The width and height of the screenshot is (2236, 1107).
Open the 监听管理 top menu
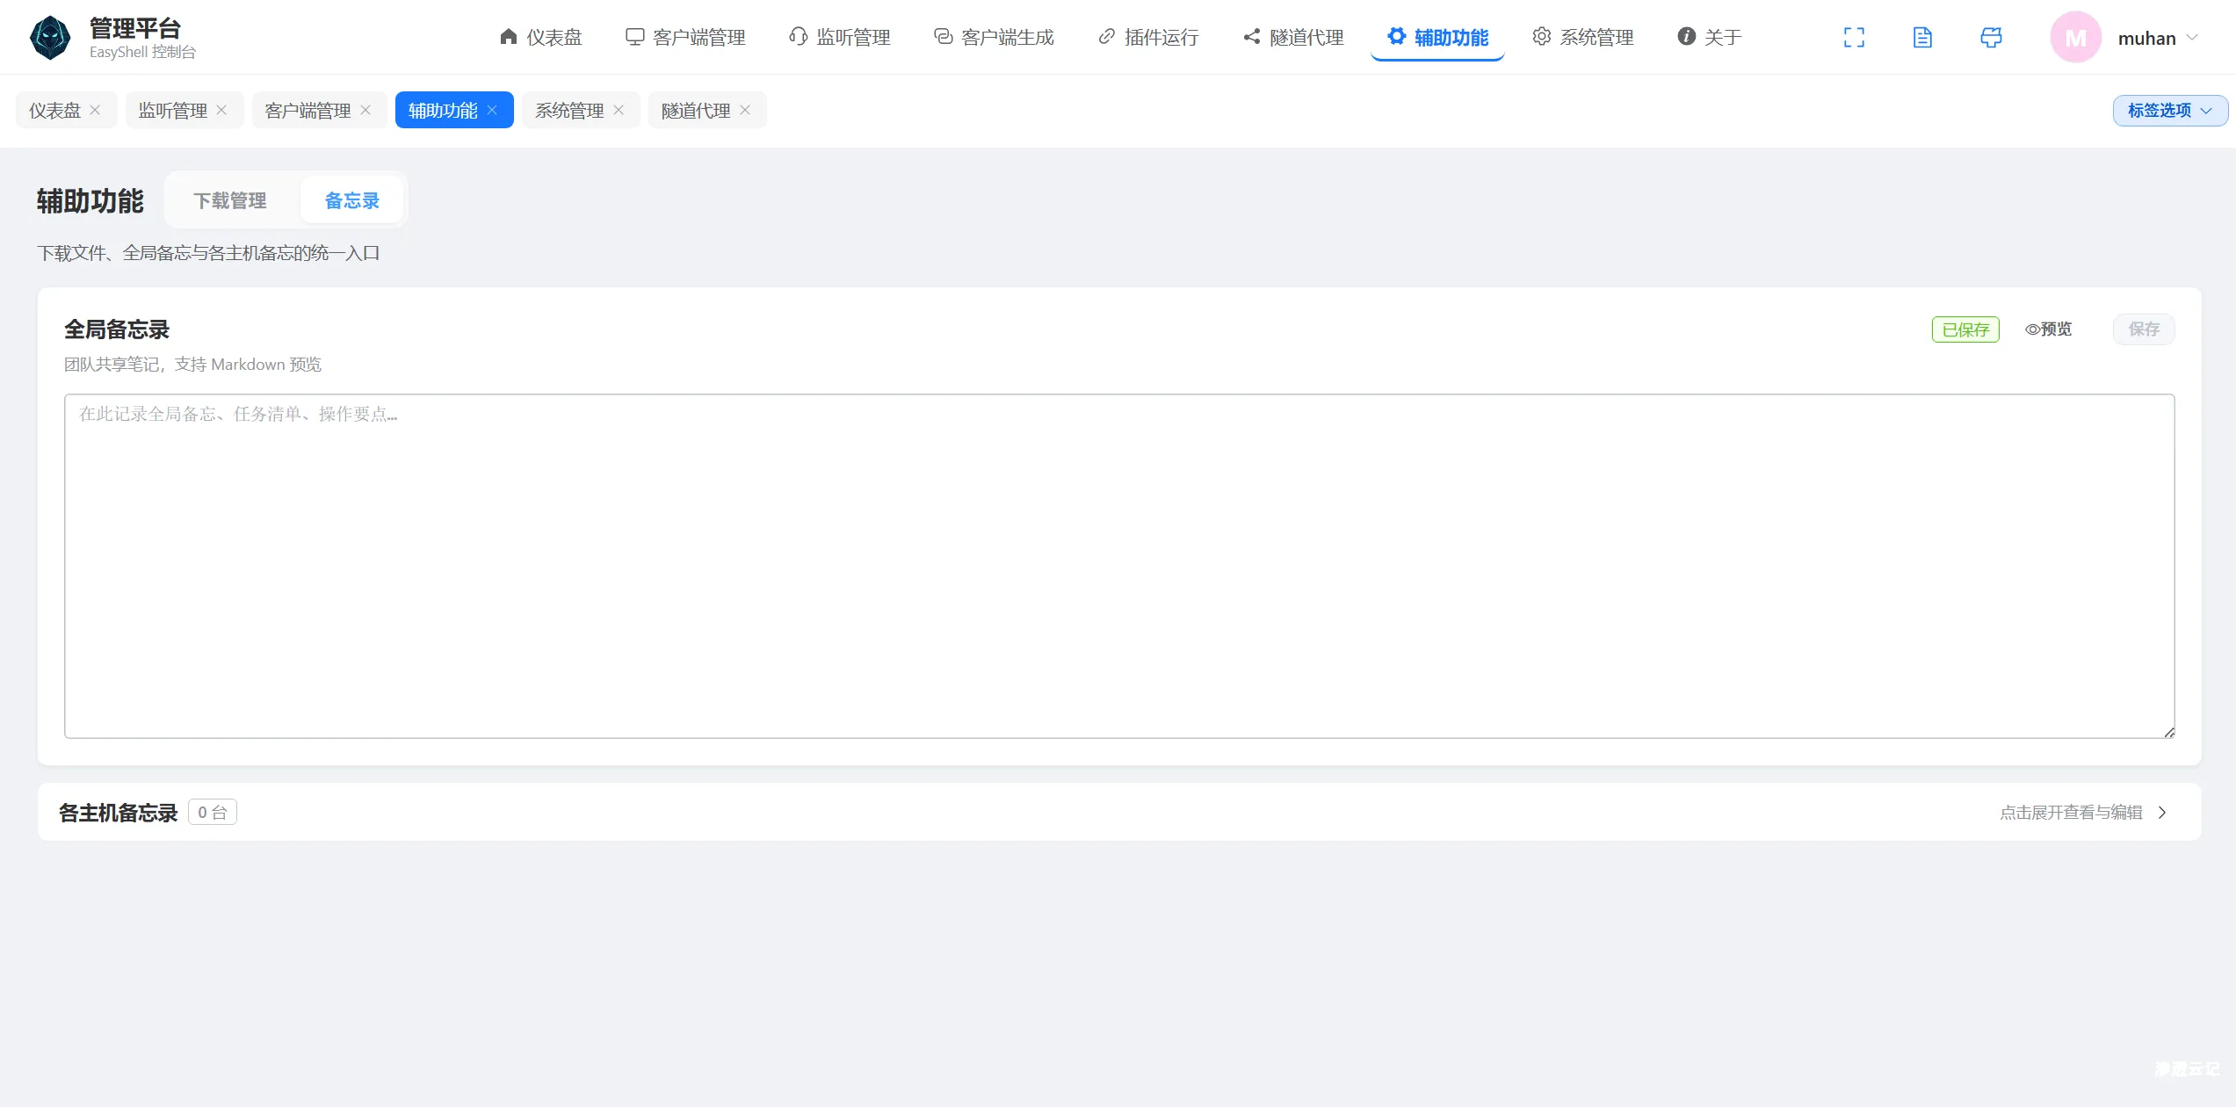[x=840, y=37]
